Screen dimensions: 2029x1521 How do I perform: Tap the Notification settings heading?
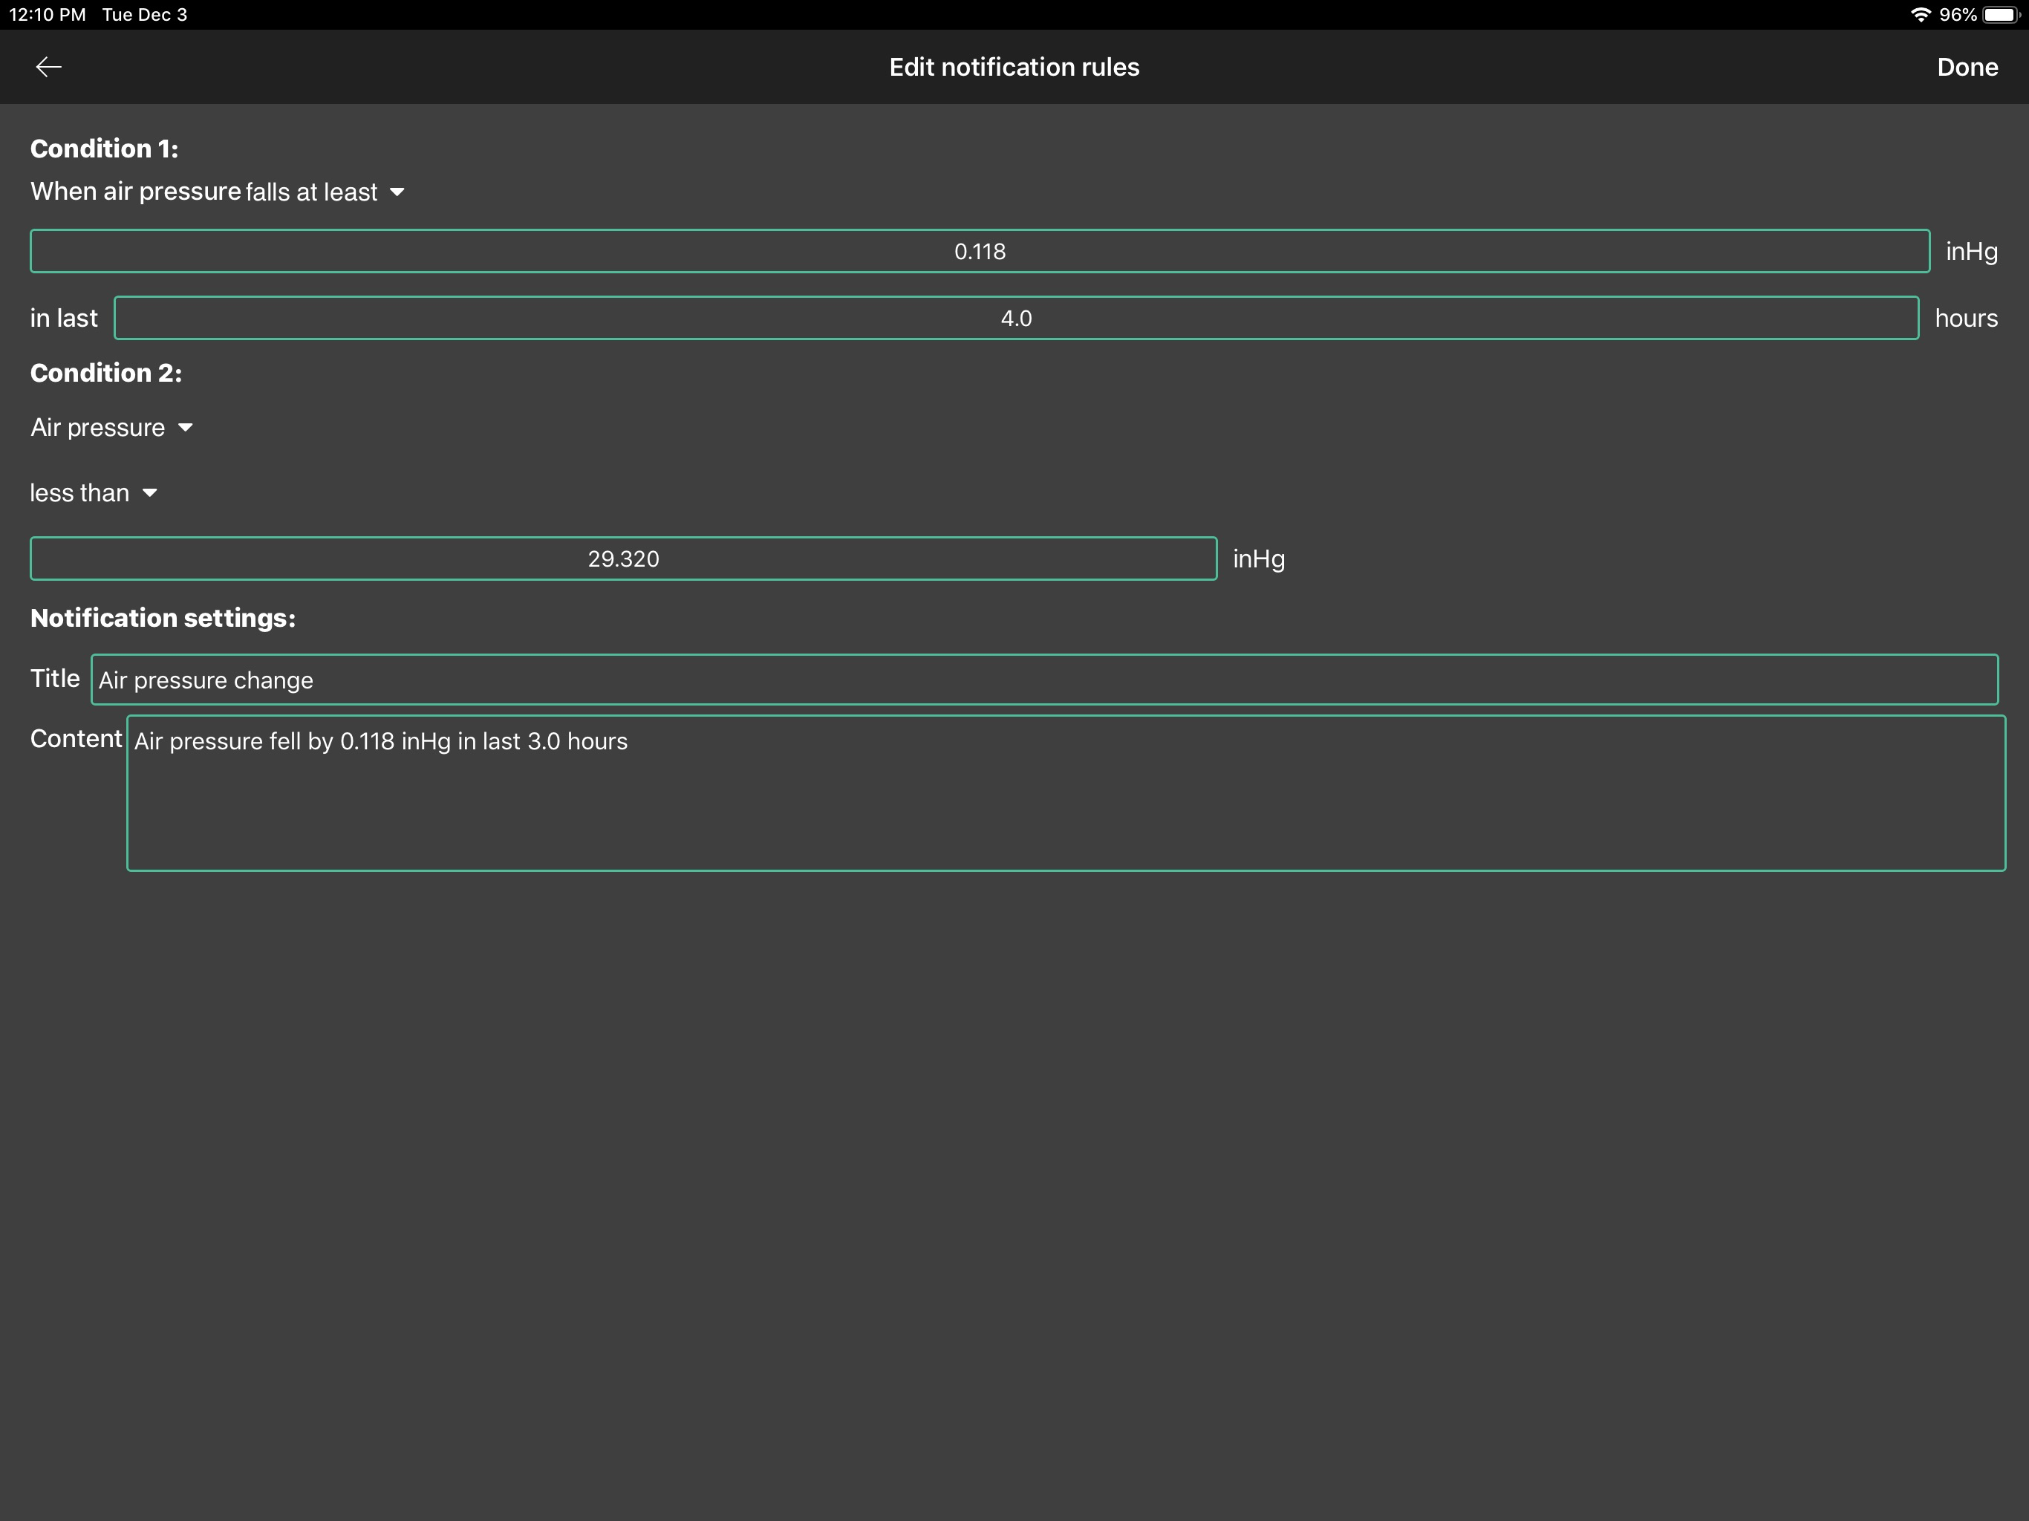163,619
